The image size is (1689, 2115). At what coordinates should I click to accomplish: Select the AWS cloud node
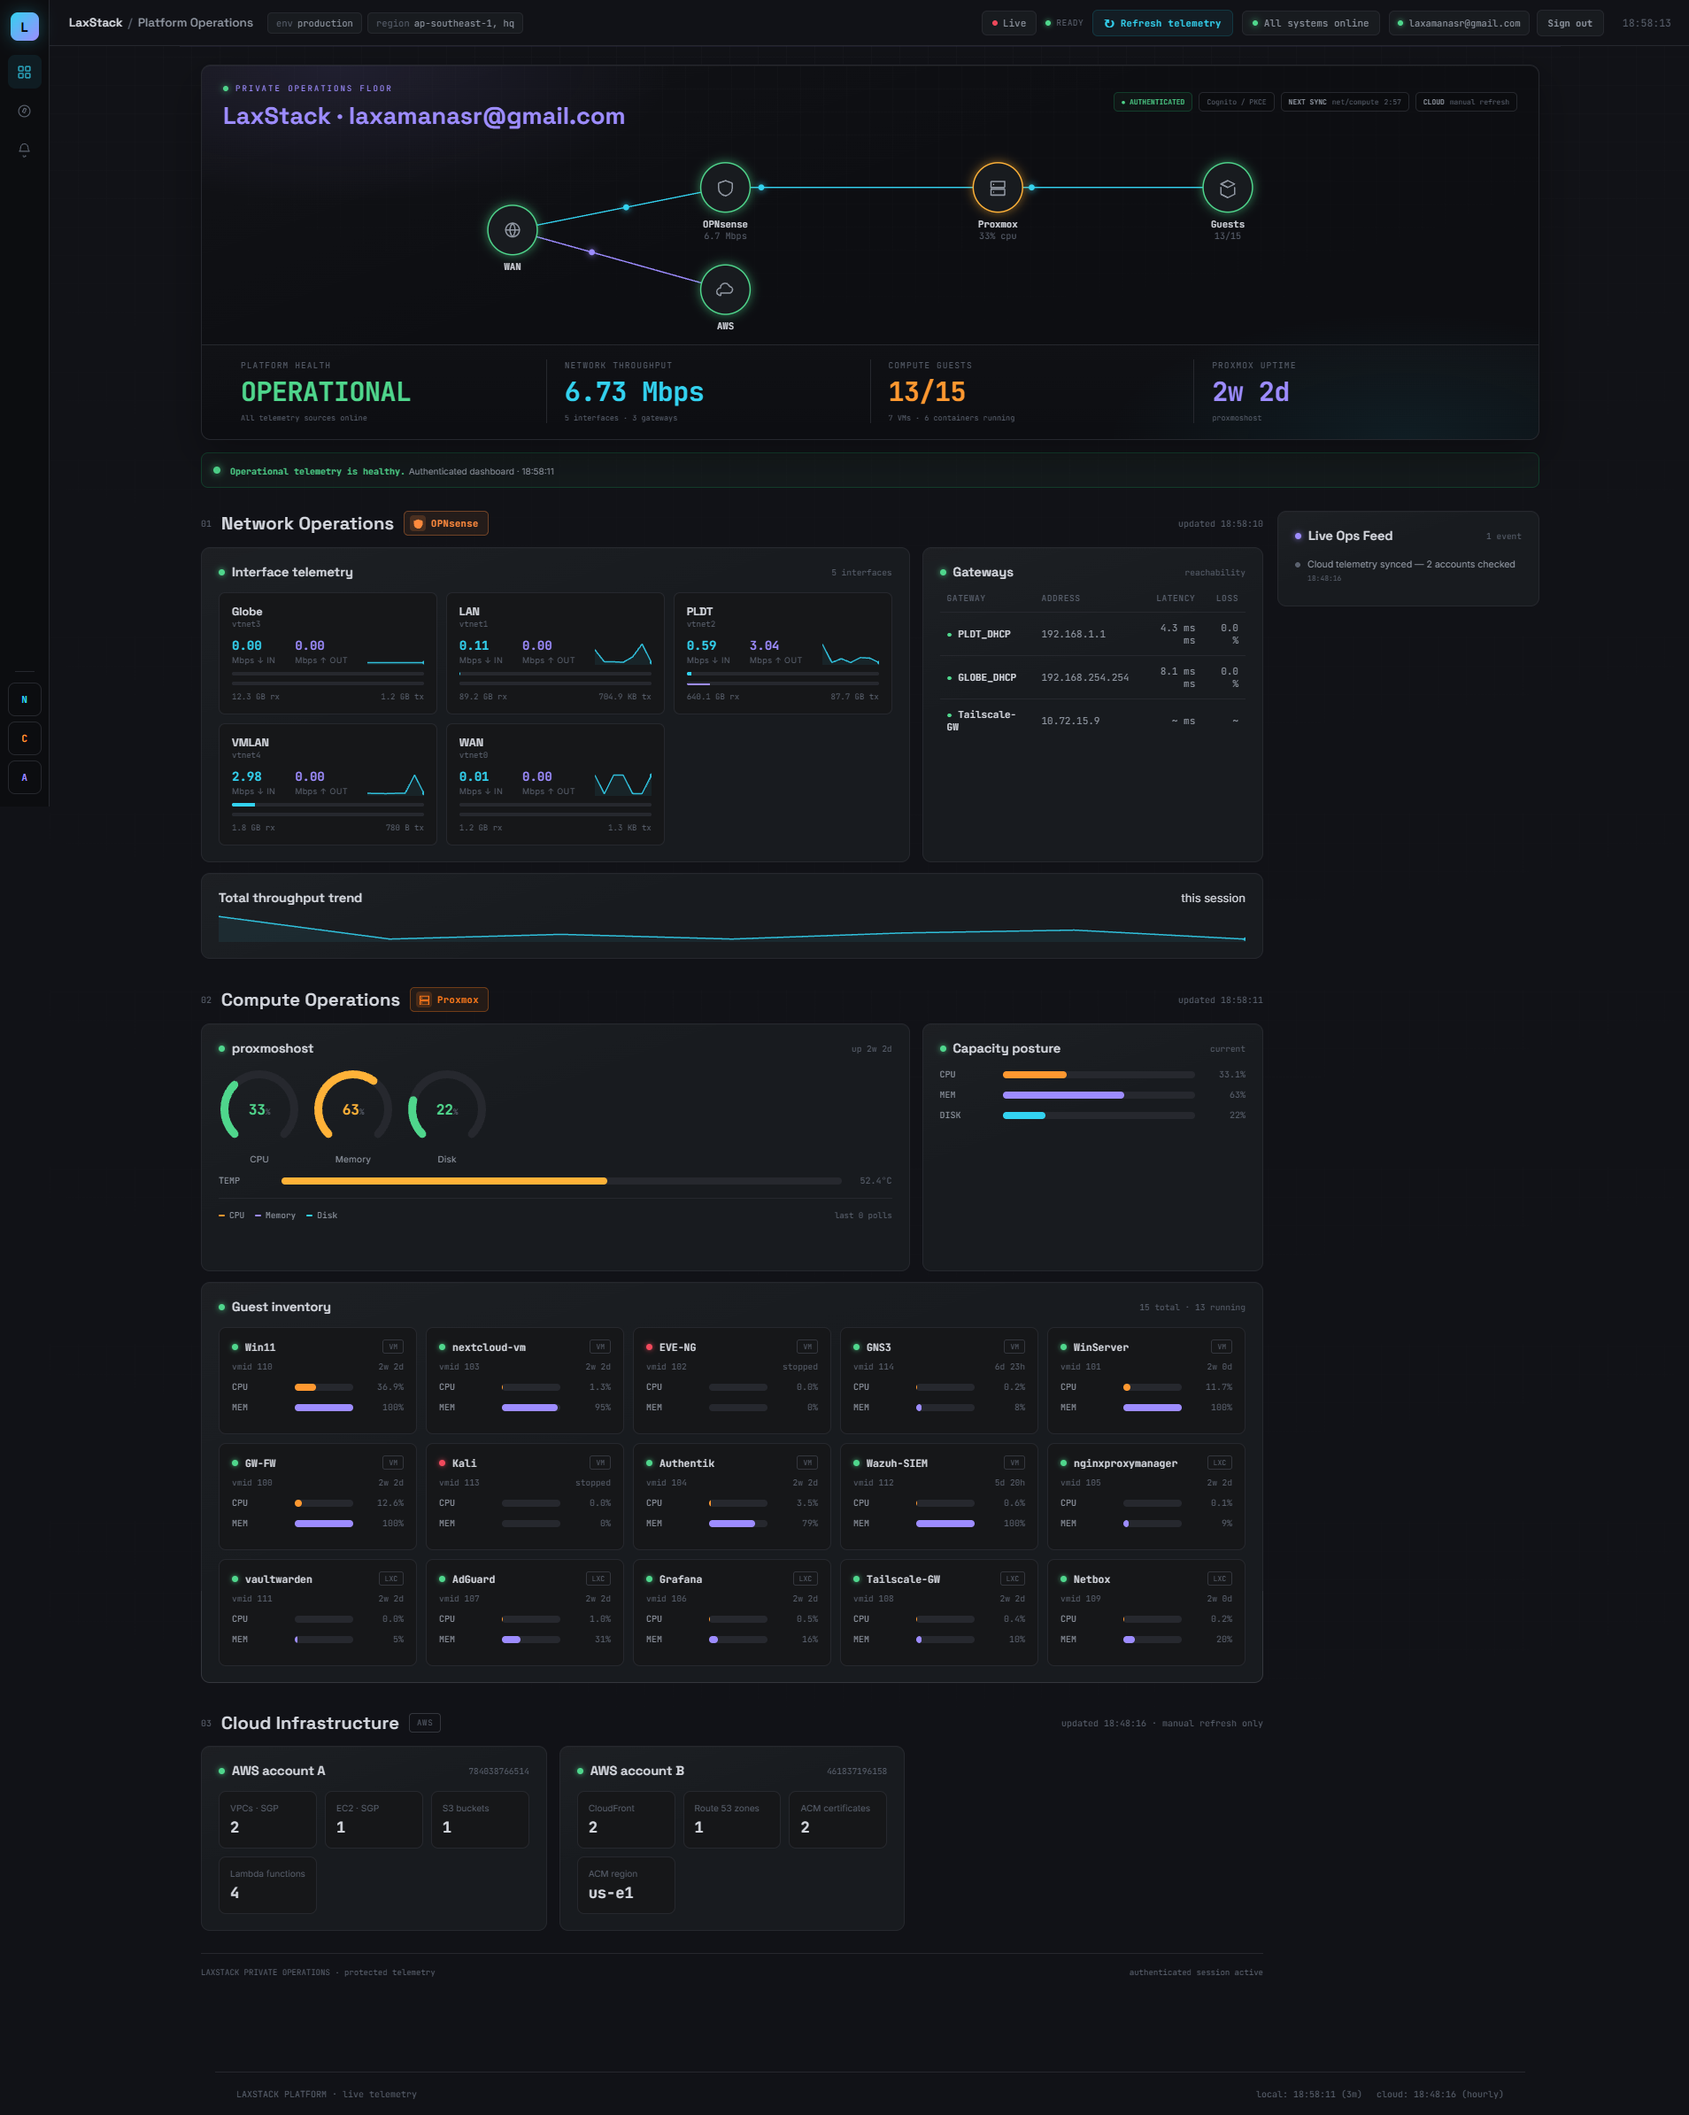pos(725,289)
